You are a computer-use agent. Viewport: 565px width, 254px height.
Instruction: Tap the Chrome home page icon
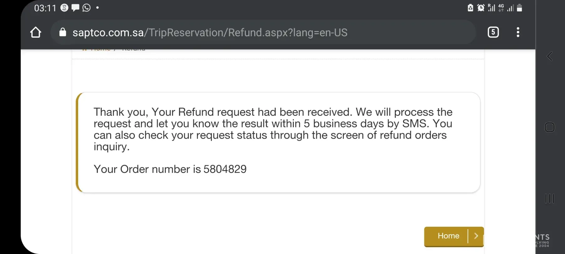pos(35,32)
